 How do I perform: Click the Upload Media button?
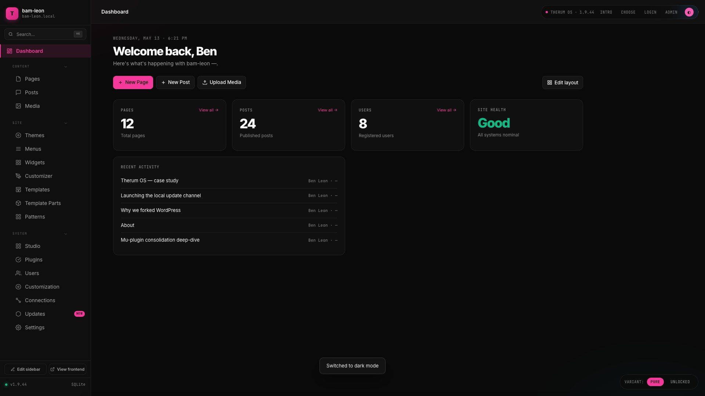(x=222, y=82)
